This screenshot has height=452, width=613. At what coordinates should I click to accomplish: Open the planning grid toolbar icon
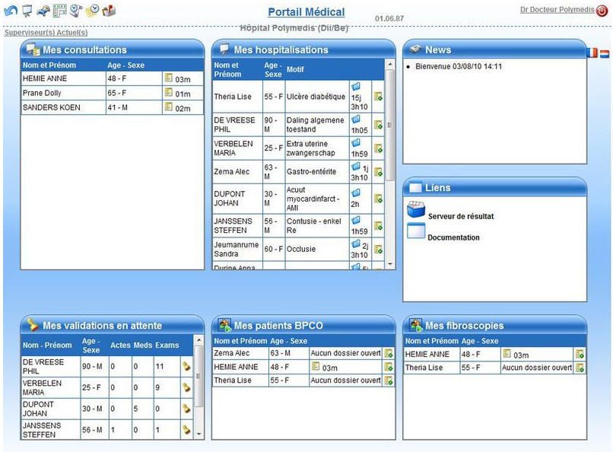[59, 11]
